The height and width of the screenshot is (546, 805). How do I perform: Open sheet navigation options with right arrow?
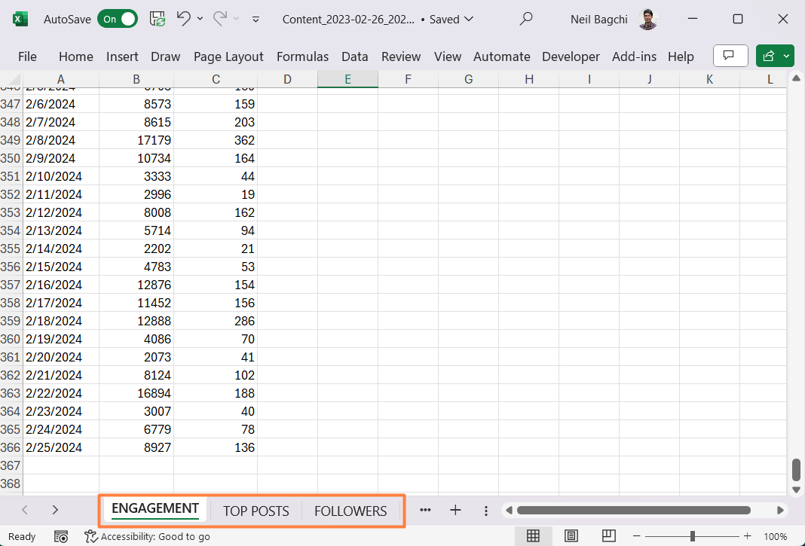point(54,509)
